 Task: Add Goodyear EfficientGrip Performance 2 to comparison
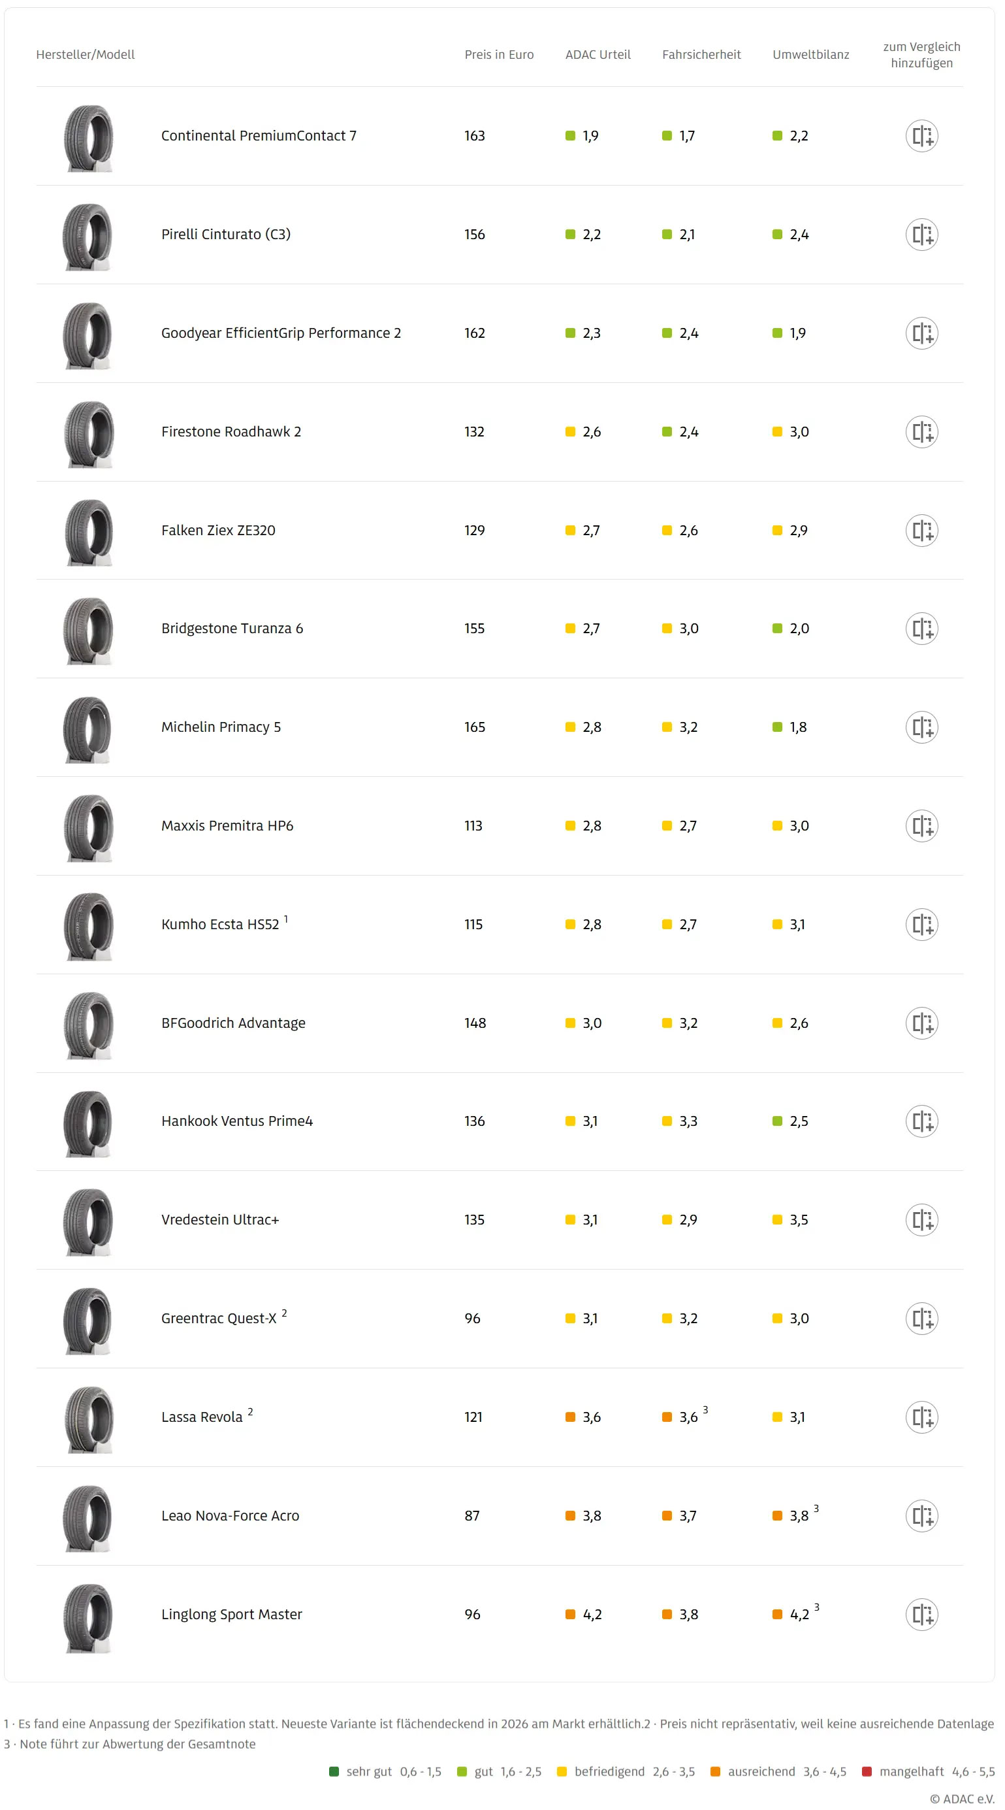pyautogui.click(x=921, y=333)
